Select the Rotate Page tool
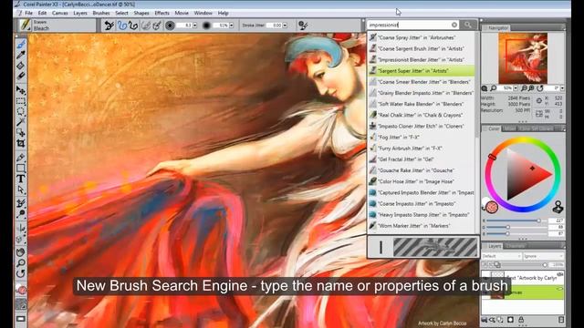The height and width of the screenshot is (328, 584). point(21,273)
